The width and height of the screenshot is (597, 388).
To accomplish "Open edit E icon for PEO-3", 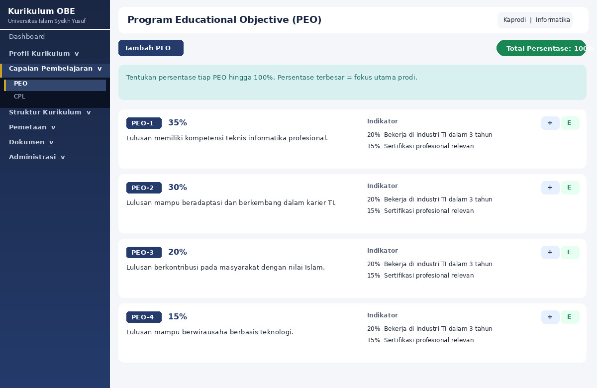I will click(x=570, y=253).
